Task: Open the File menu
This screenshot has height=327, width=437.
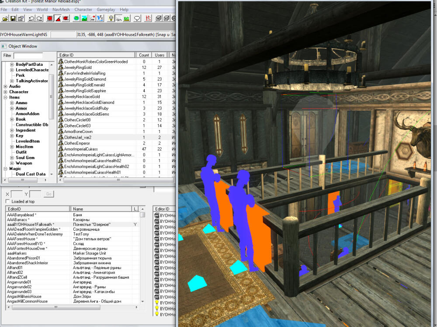Action: (4, 10)
